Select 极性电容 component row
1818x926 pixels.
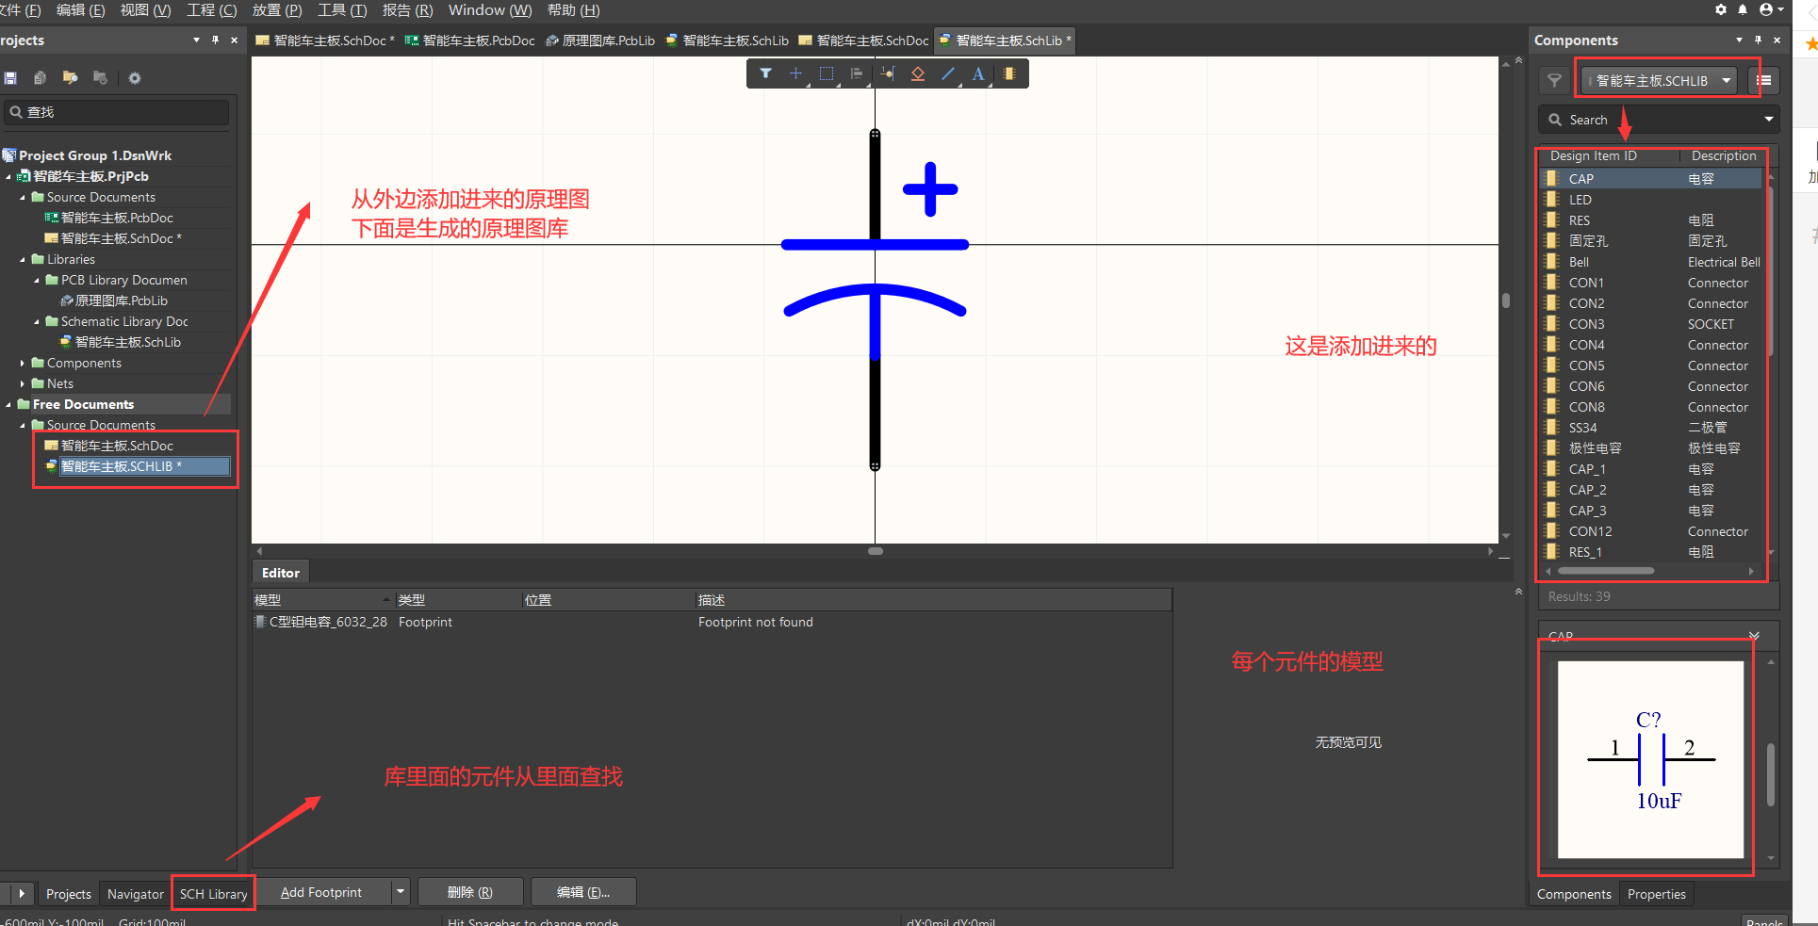pos(1650,448)
